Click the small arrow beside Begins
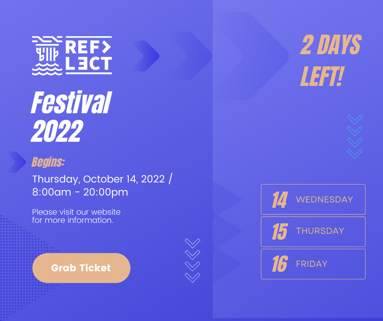This screenshot has height=321, width=383. pos(16,162)
